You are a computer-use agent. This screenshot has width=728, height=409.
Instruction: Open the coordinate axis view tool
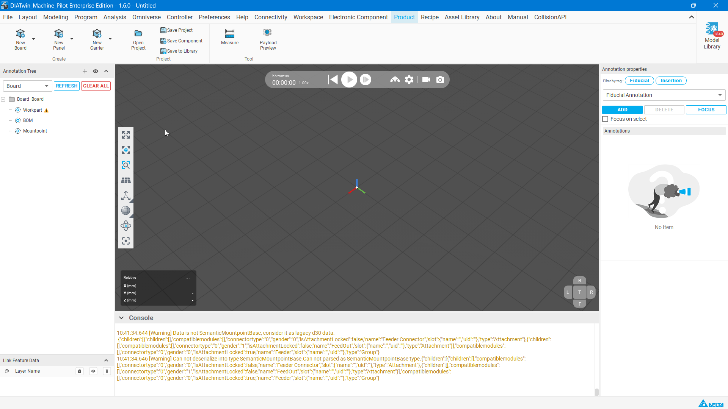(126, 195)
